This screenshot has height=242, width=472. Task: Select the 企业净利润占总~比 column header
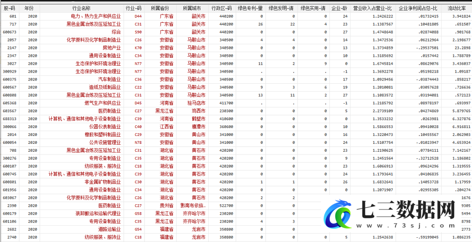(418, 8)
